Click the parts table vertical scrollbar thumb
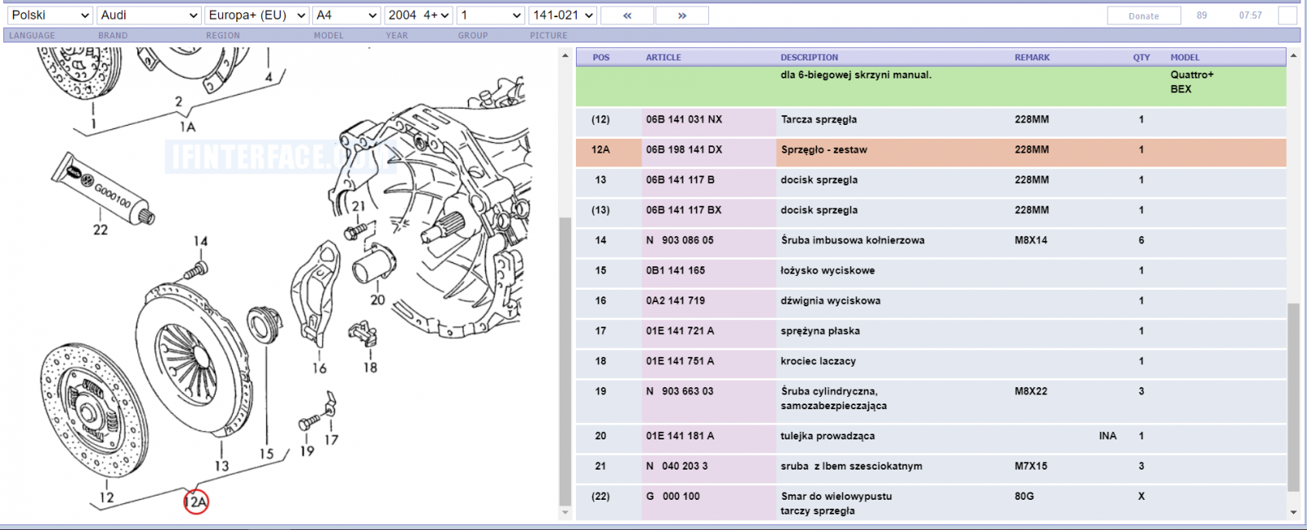Screen dimensions: 1307x530 click(x=1293, y=397)
